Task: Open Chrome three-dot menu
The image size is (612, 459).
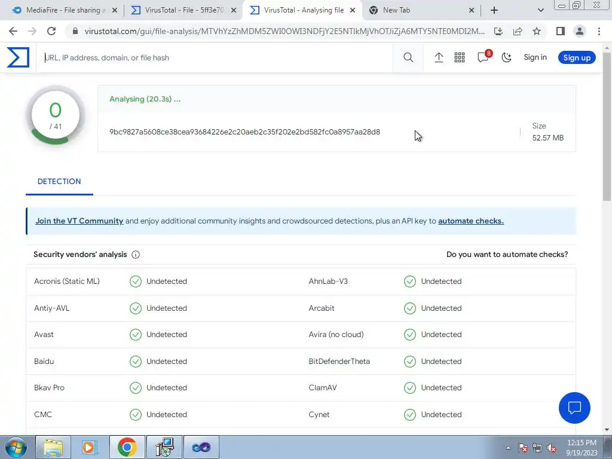Action: [599, 31]
